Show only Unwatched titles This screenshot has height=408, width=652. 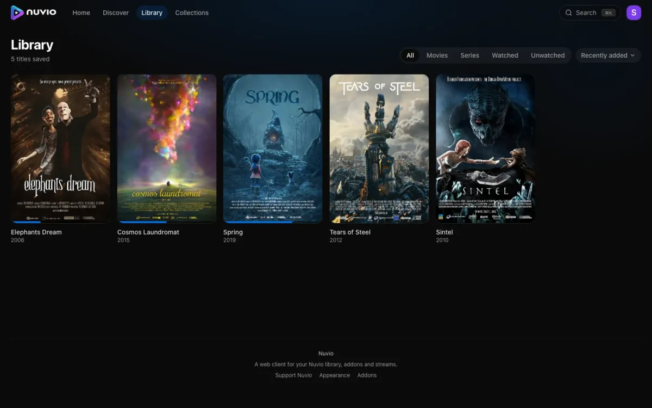coord(548,55)
